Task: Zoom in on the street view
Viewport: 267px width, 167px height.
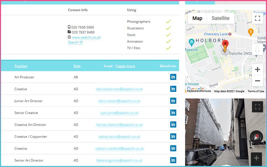Action: point(257,158)
